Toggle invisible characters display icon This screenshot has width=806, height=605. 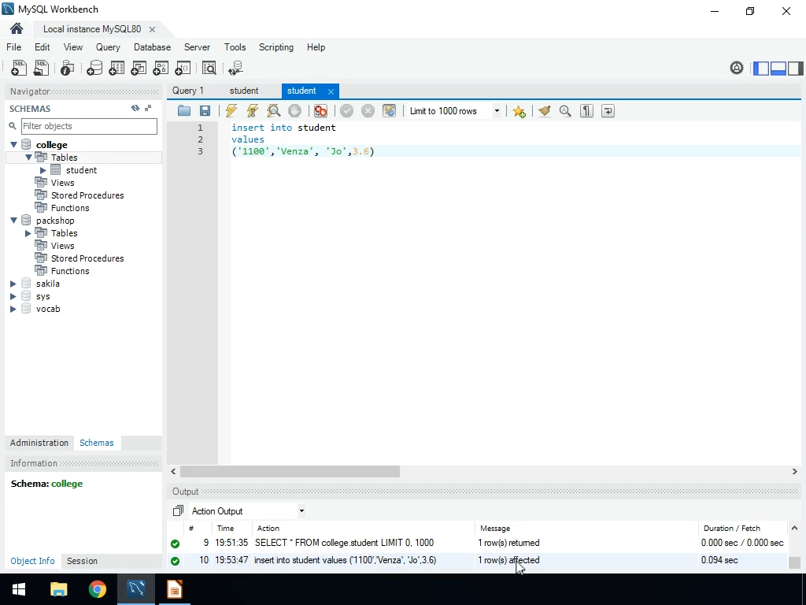tap(586, 110)
